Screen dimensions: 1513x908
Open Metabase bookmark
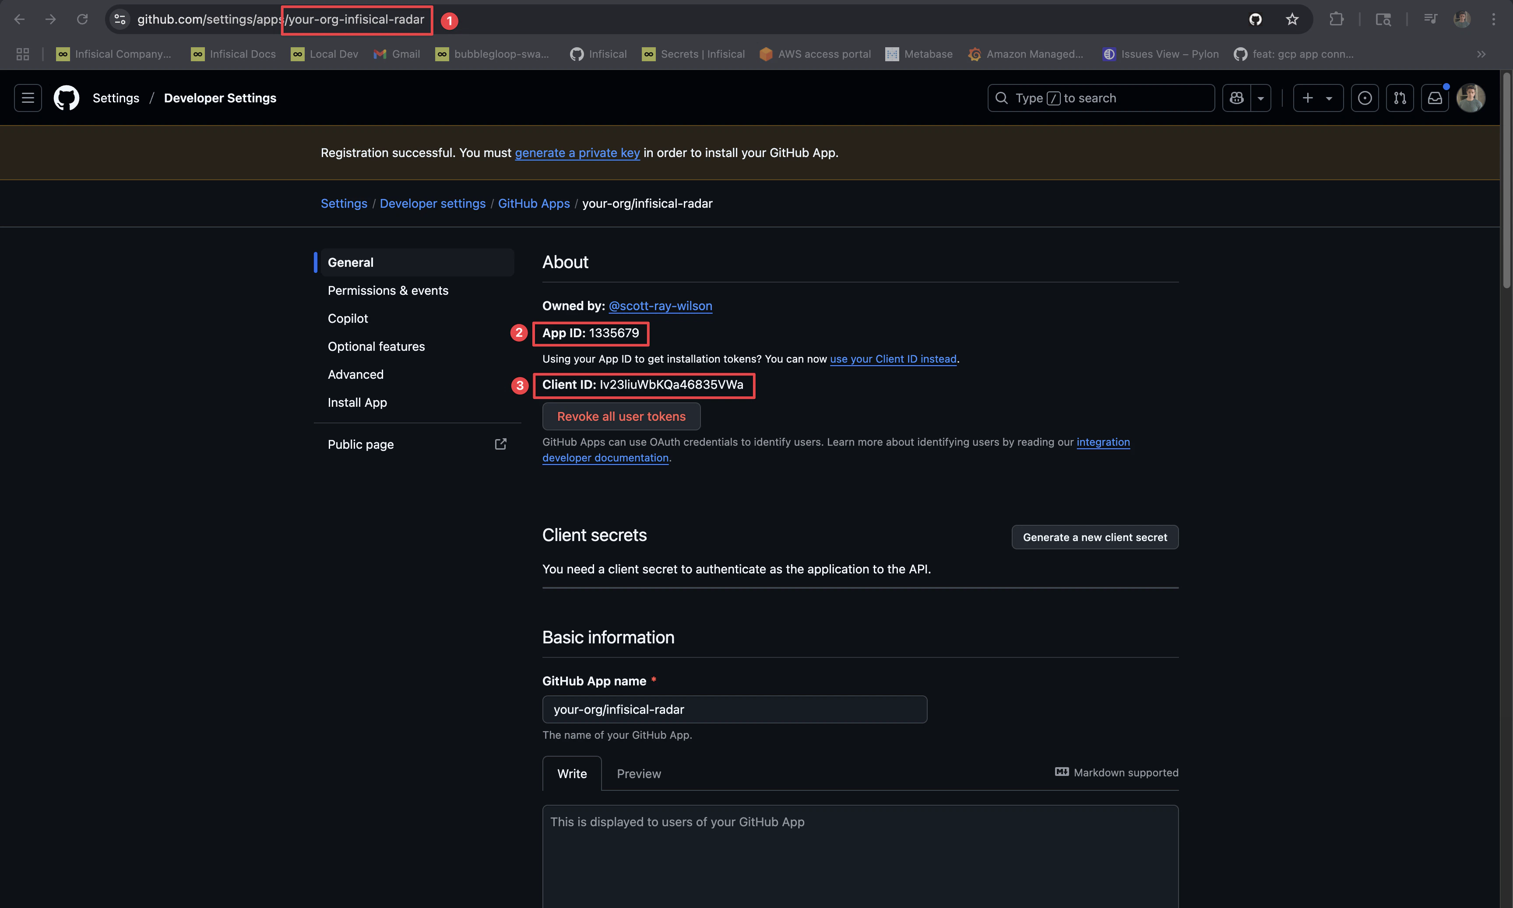(918, 55)
